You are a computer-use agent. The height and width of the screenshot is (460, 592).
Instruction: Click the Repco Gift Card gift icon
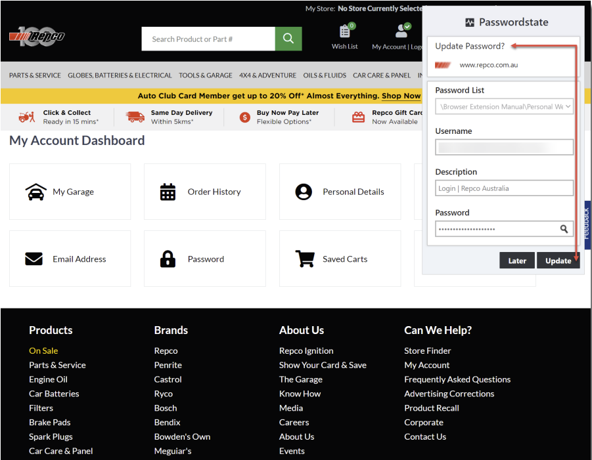358,117
